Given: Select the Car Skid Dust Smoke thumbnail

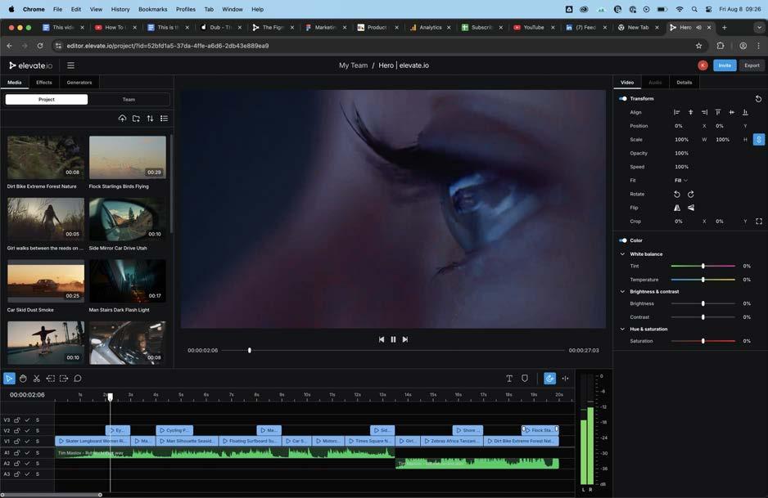Looking at the screenshot, I should pos(46,281).
